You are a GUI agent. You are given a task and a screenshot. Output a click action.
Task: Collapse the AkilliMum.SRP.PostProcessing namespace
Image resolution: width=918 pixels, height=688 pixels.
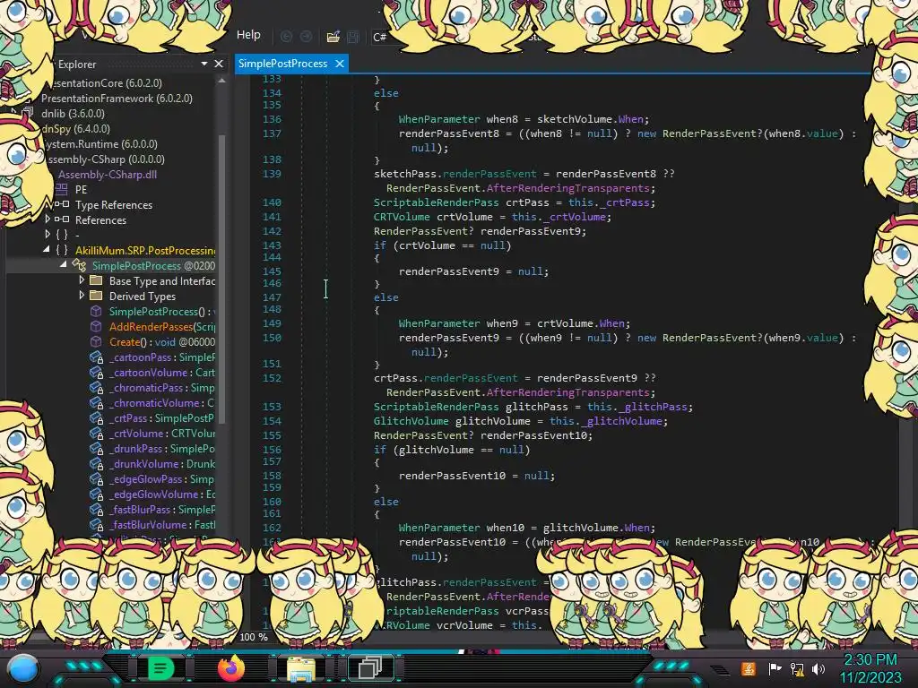pyautogui.click(x=47, y=249)
